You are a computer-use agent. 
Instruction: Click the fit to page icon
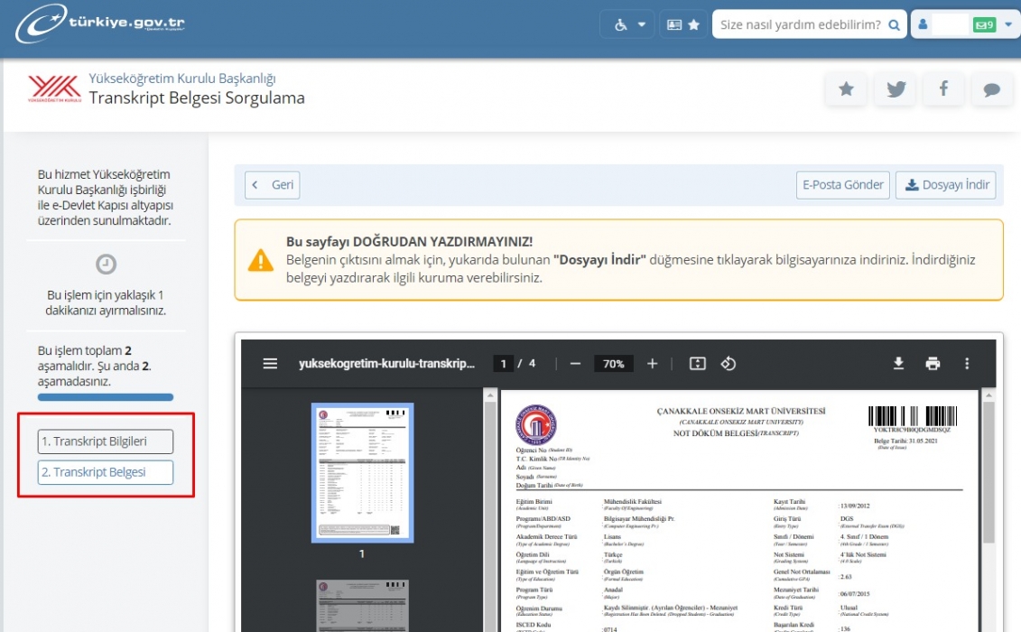tap(698, 364)
